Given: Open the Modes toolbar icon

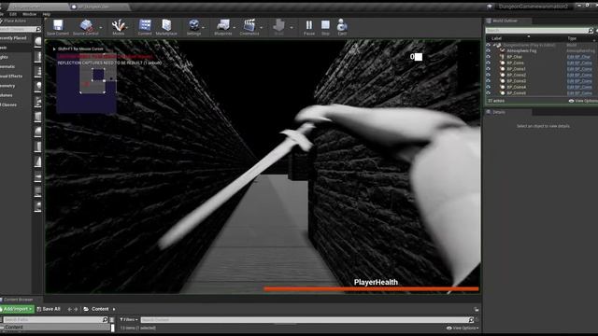Looking at the screenshot, I should pos(119,27).
